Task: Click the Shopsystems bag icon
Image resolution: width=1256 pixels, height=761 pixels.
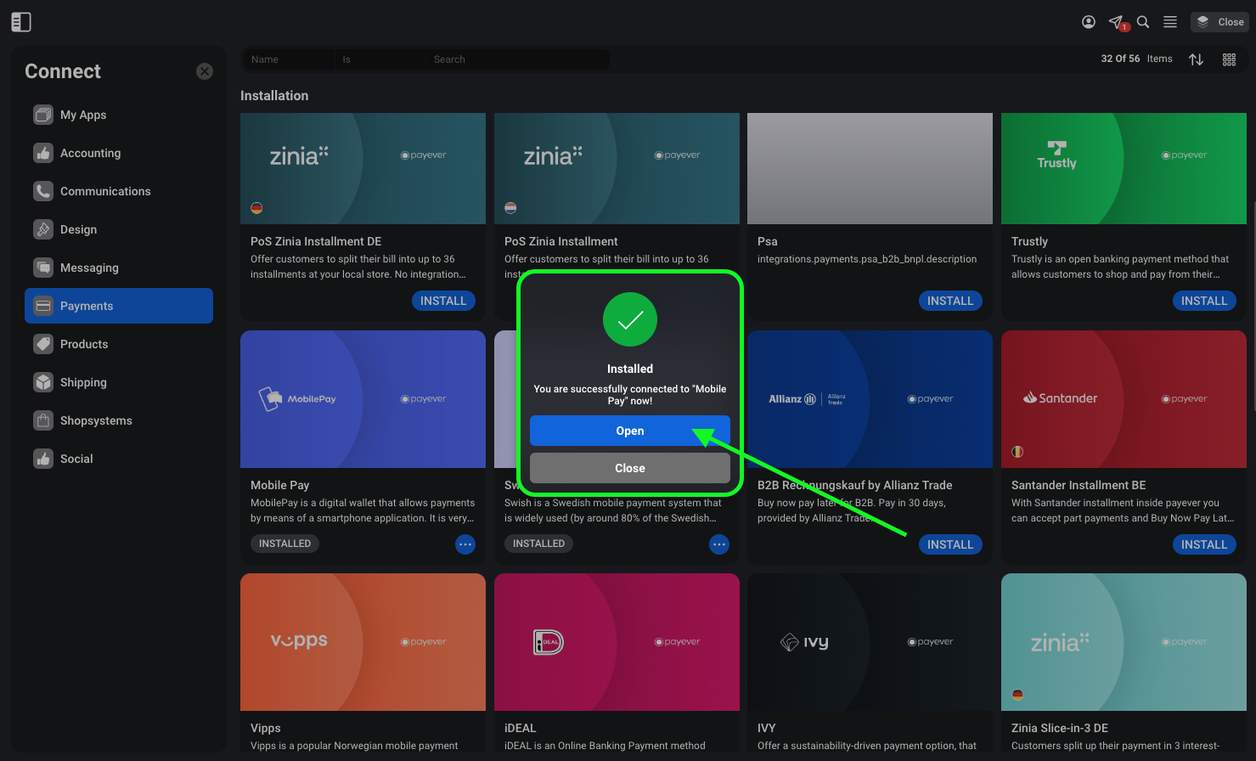Action: coord(43,420)
